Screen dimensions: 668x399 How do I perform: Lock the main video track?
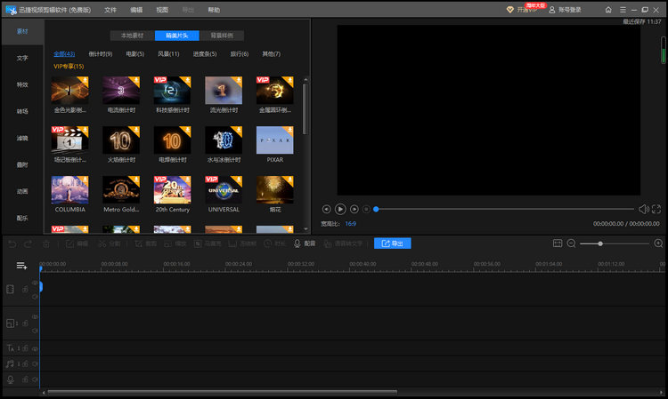(25, 290)
